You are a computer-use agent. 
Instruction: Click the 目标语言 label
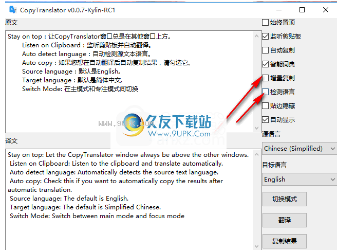[x=274, y=165]
